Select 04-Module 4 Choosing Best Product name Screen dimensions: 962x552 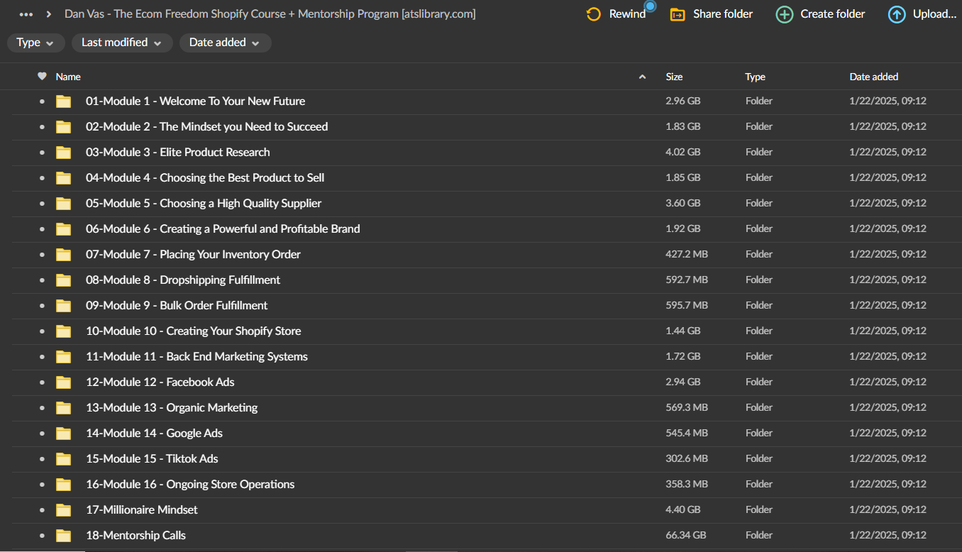[x=205, y=178]
